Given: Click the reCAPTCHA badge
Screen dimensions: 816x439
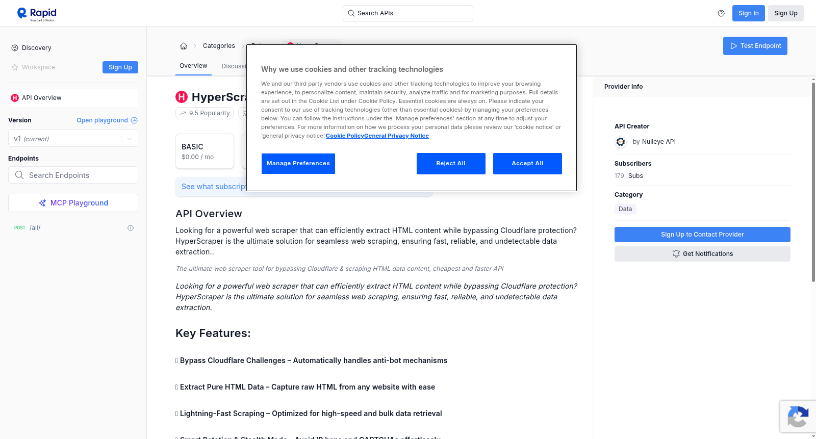Looking at the screenshot, I should [798, 417].
